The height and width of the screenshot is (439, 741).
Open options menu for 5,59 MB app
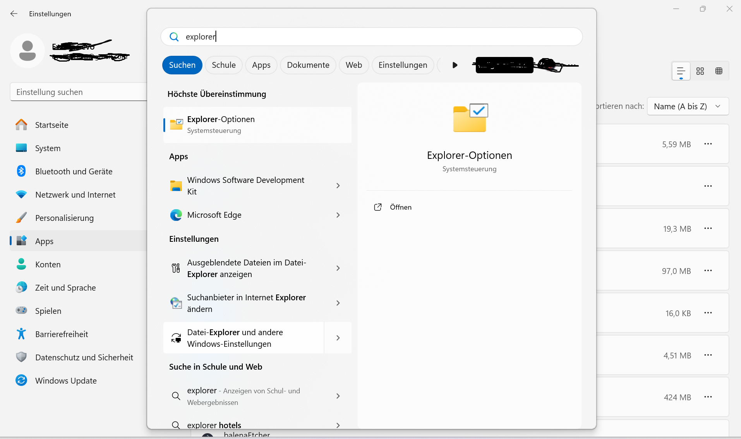click(708, 144)
